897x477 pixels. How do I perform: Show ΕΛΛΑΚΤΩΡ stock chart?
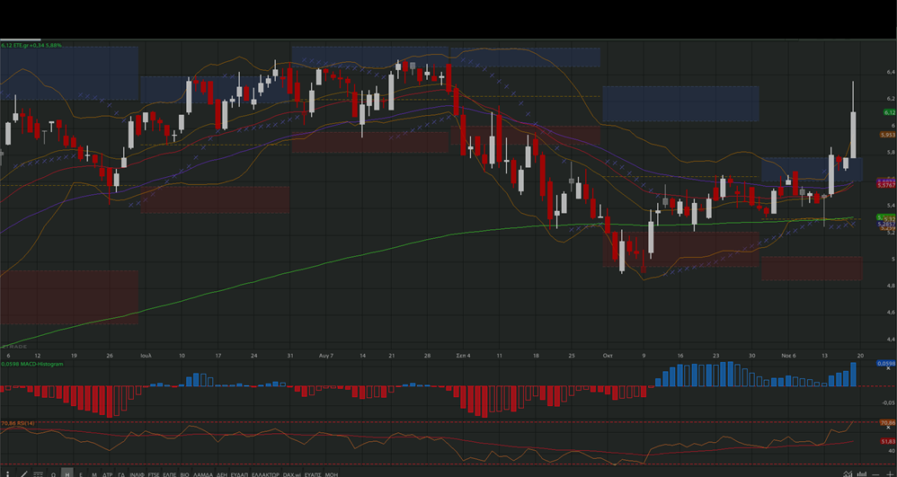coord(265,474)
